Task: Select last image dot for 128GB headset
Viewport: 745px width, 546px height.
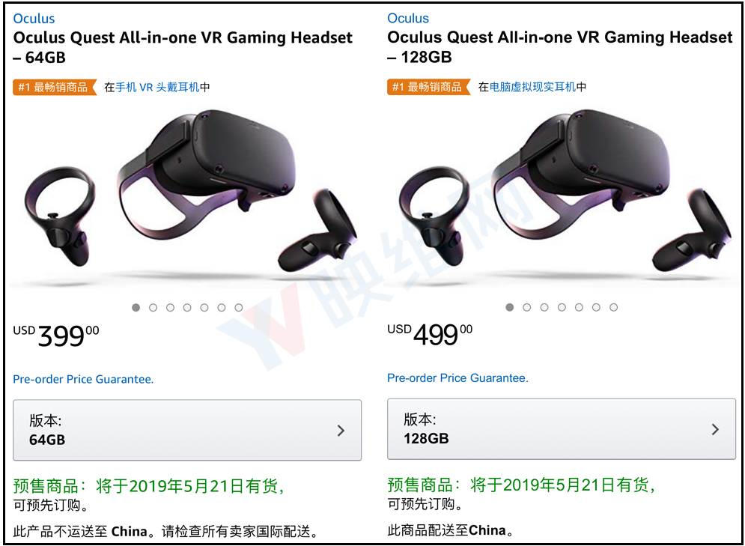Action: 613,307
